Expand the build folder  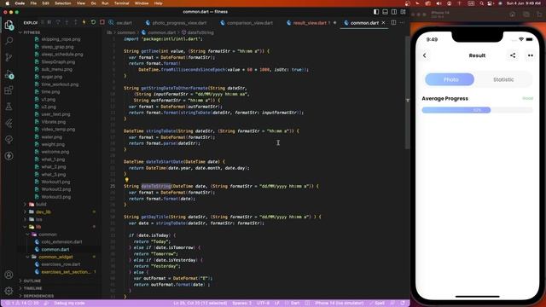pos(41,204)
